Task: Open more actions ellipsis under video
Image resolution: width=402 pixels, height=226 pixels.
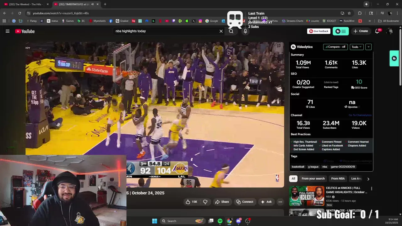Action: pyautogui.click(x=280, y=202)
